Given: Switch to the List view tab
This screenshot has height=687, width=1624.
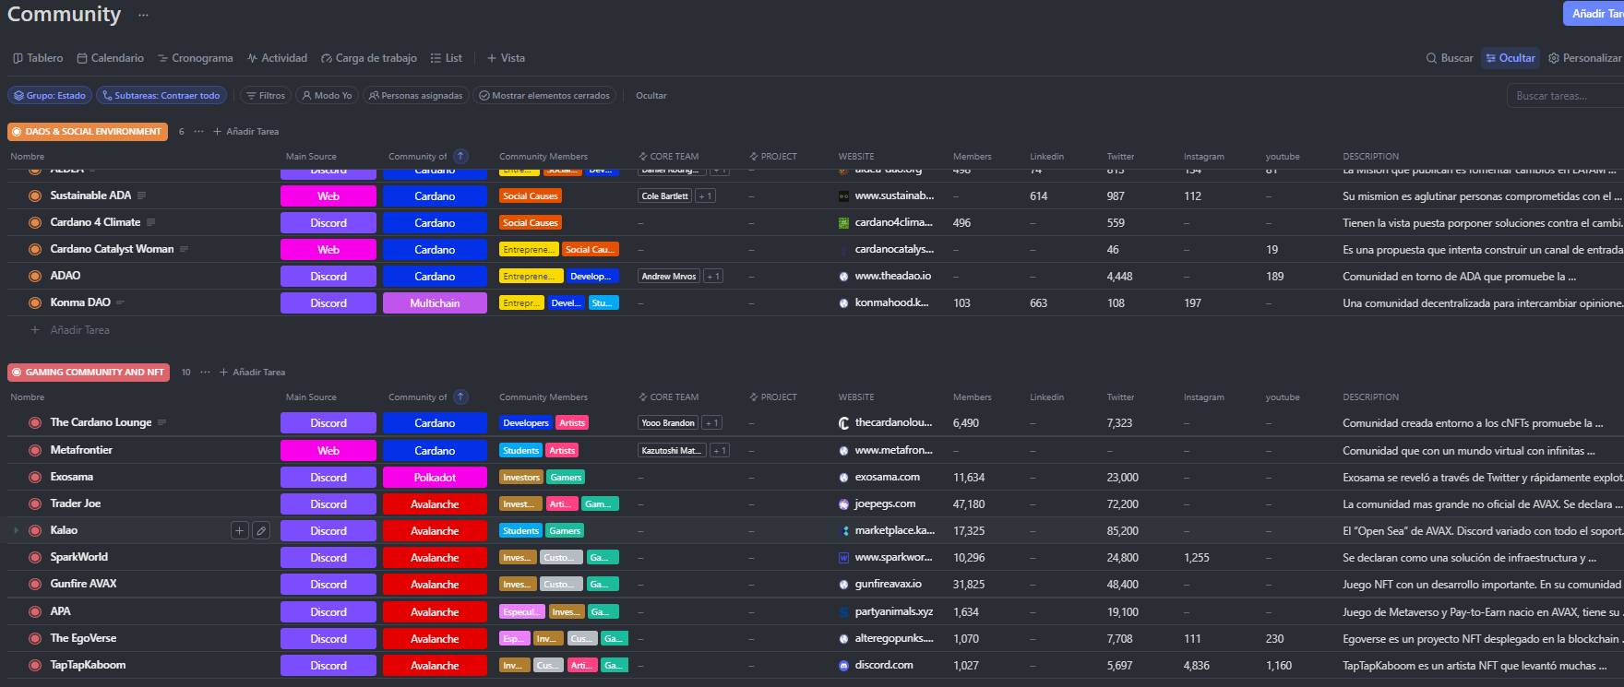Looking at the screenshot, I should pos(447,58).
